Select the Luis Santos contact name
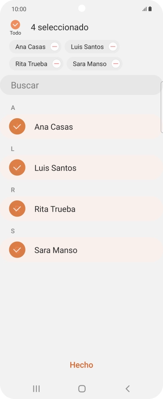Viewport: 163px width, 399px height. [x=55, y=168]
